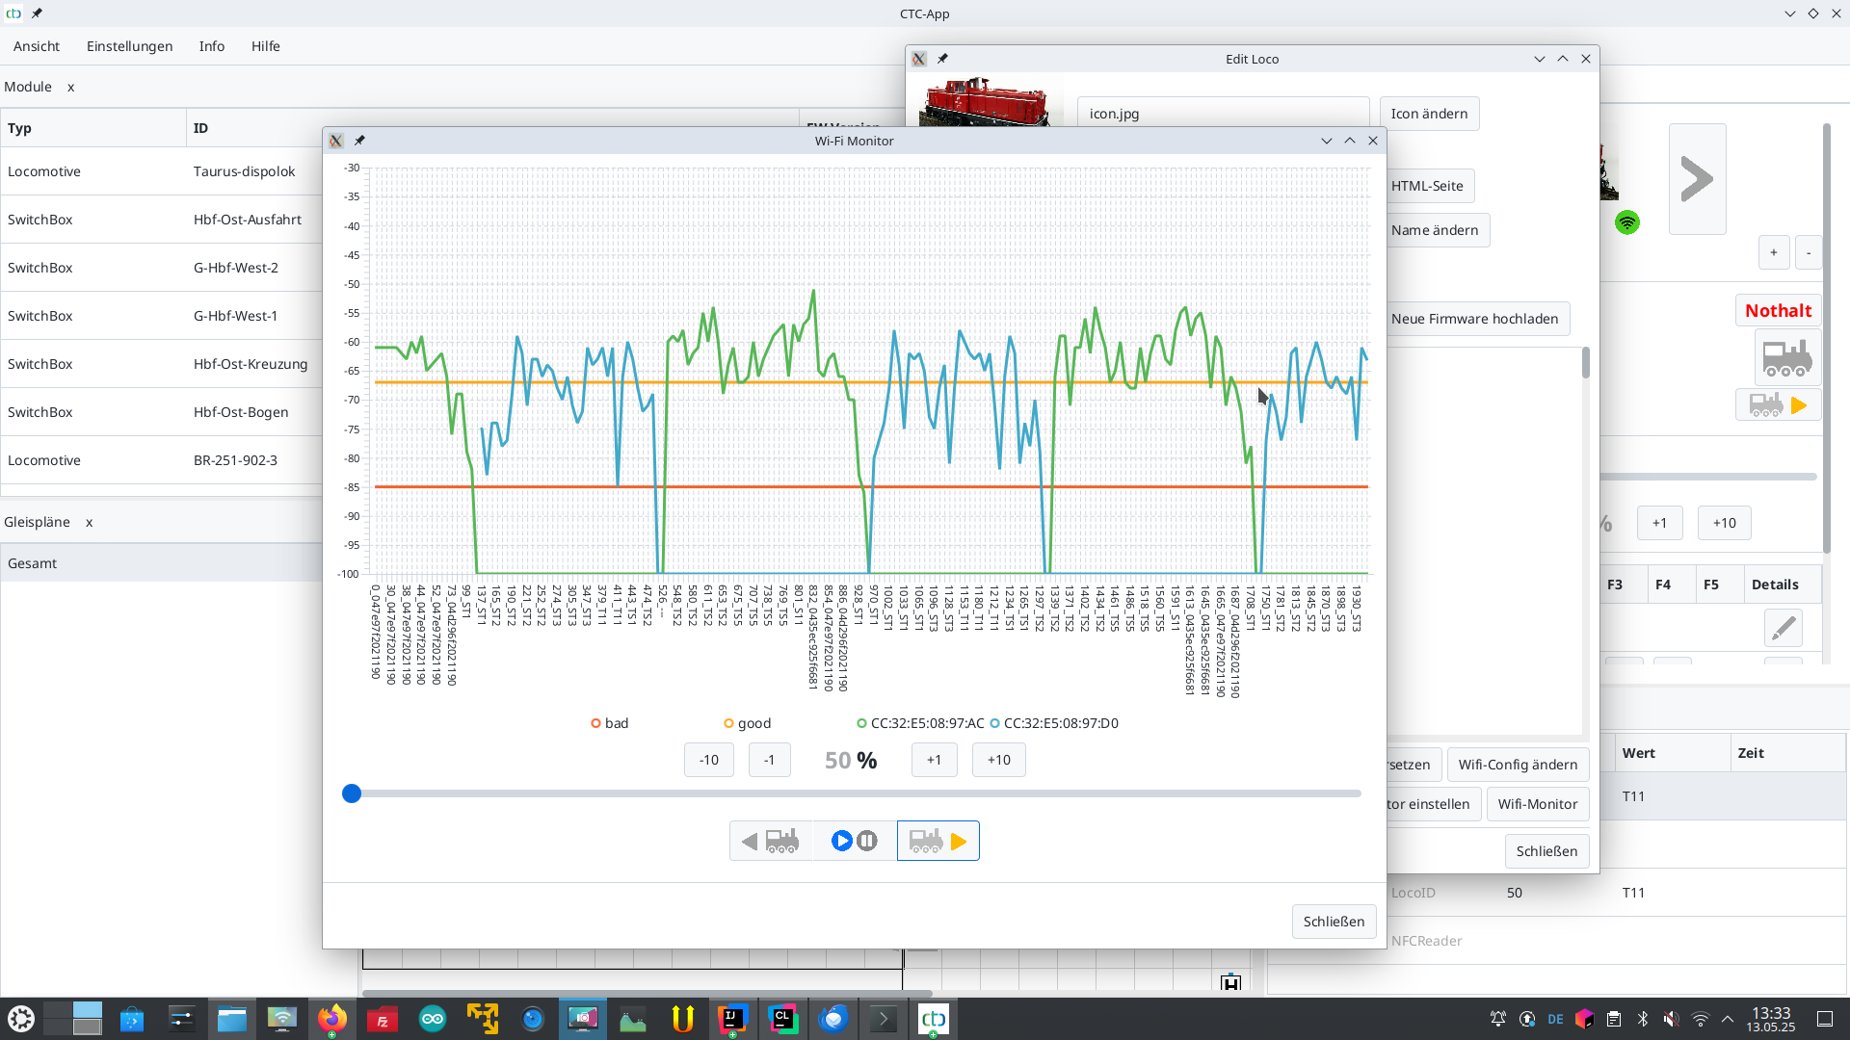Screen dimensions: 1850x1040
Task: Click +1 button in main loco panel
Action: coord(1659,523)
